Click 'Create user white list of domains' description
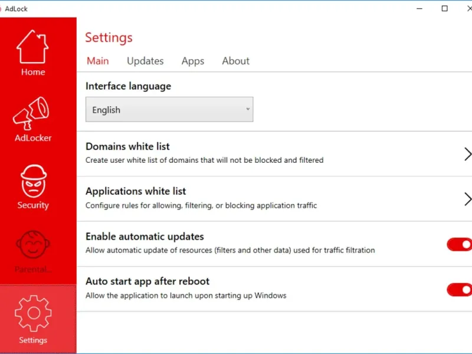The width and height of the screenshot is (472, 354). click(204, 160)
